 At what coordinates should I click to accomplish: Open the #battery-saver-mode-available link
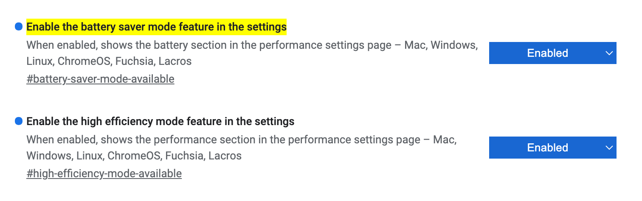(100, 79)
